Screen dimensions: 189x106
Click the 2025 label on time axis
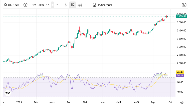(x=20, y=102)
